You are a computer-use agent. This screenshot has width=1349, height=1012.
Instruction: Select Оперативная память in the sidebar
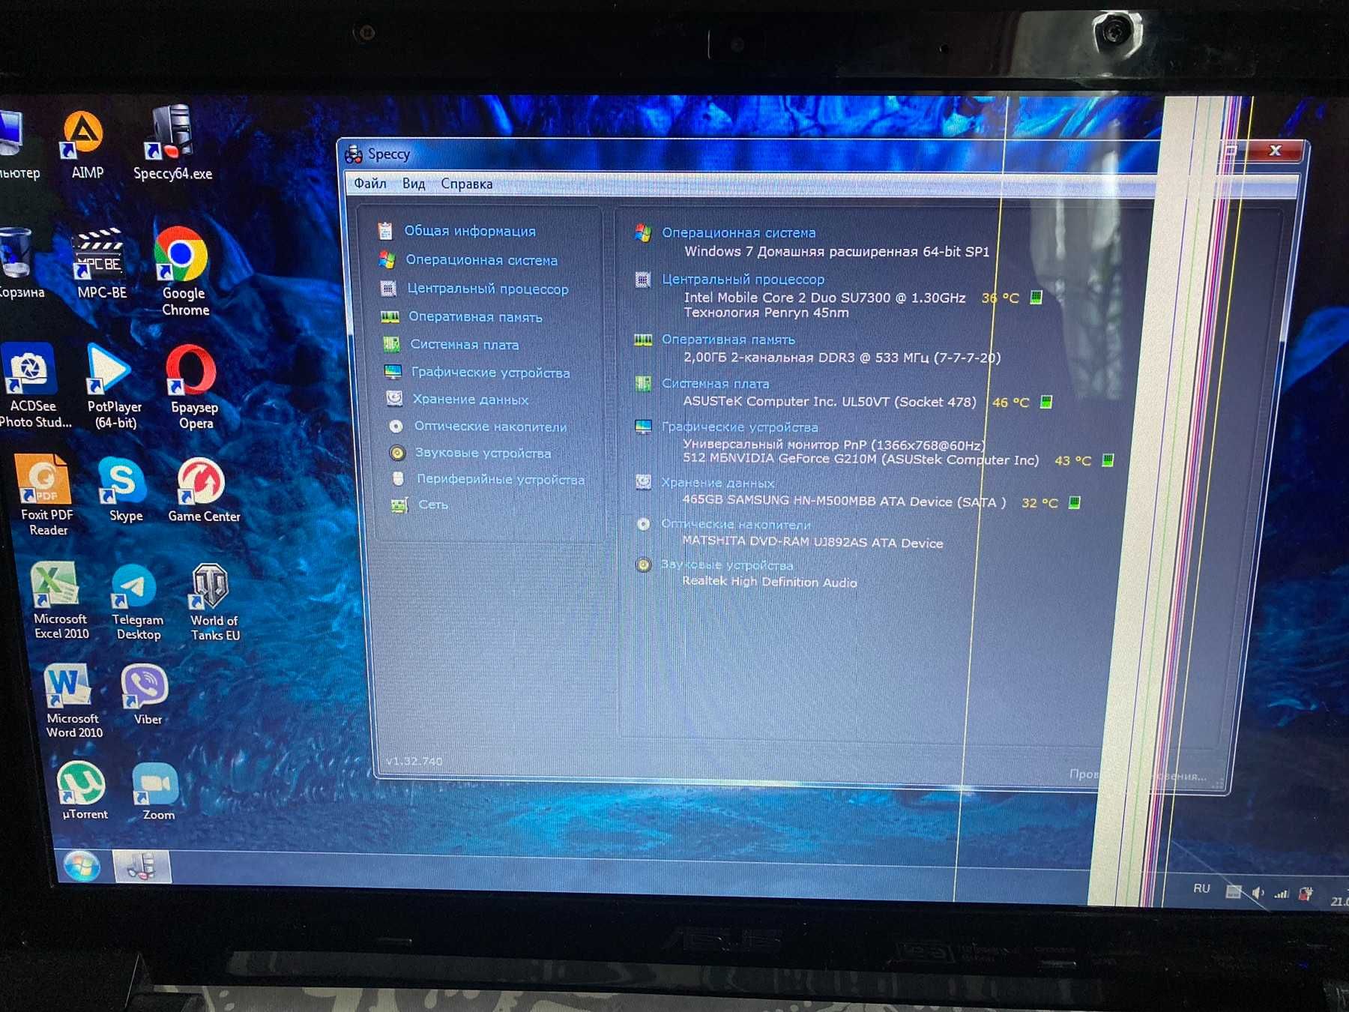tap(474, 317)
